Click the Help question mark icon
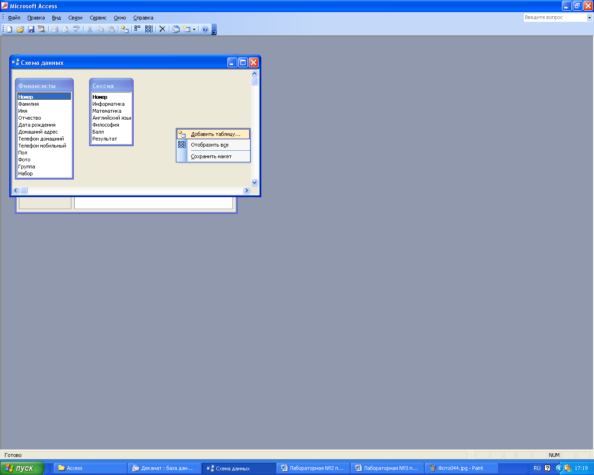 coord(205,29)
